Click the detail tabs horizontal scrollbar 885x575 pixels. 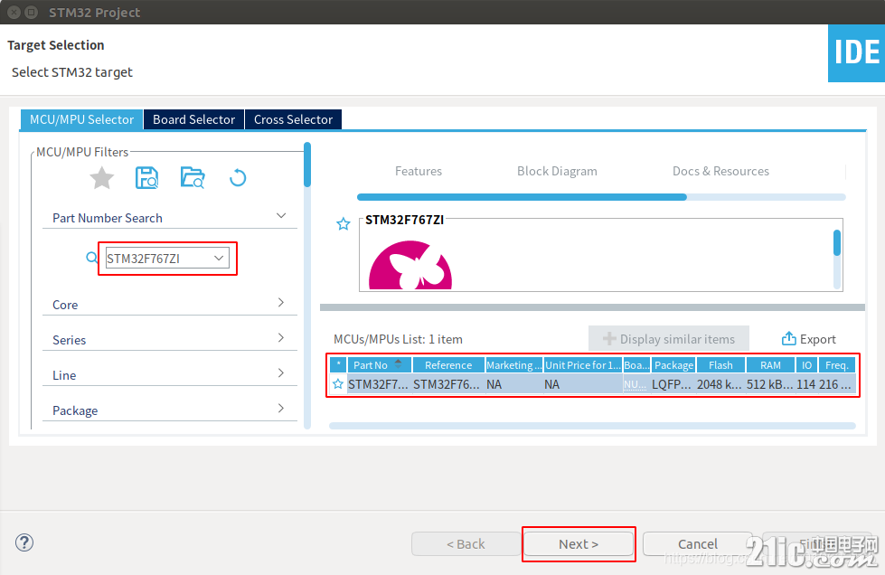pos(601,197)
